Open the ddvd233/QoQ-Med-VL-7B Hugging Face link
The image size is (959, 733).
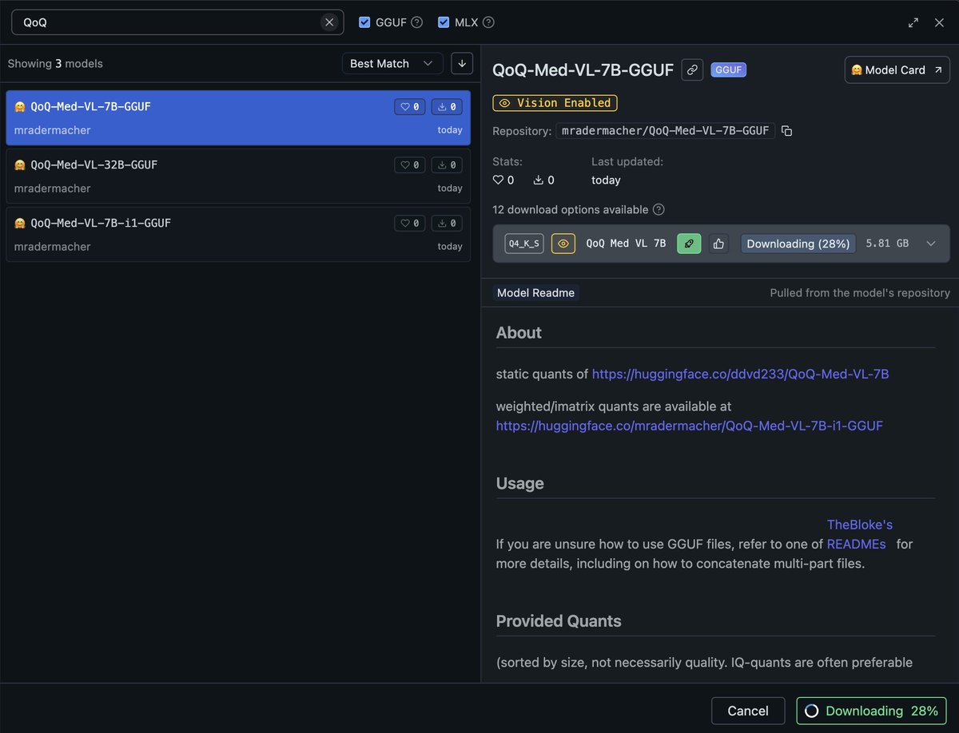pos(741,374)
